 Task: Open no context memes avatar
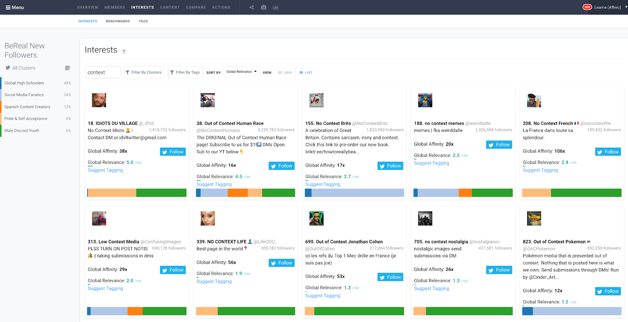(425, 100)
